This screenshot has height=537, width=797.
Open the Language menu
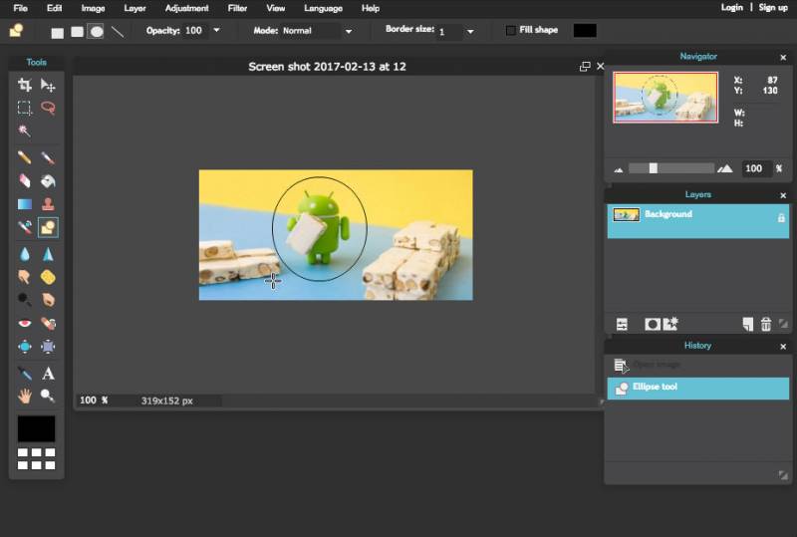tap(323, 8)
